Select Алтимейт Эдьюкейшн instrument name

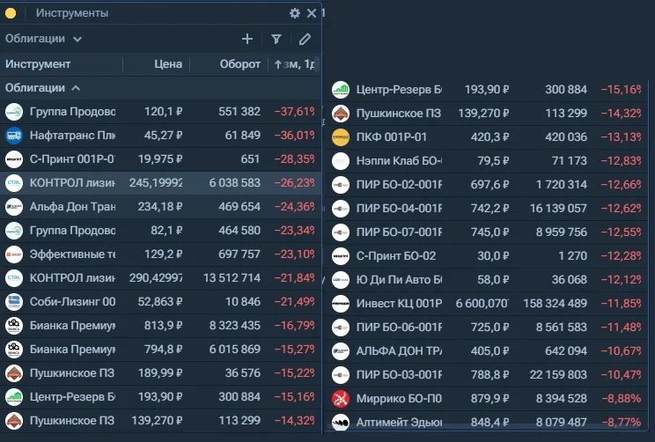pyautogui.click(x=399, y=423)
